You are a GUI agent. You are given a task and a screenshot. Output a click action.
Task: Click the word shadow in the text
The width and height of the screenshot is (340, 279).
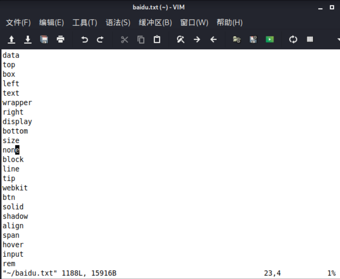[x=15, y=216]
